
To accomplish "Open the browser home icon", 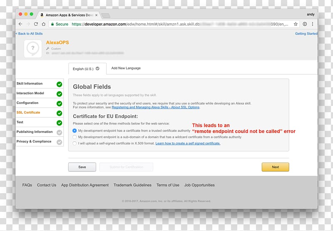I will (44, 24).
